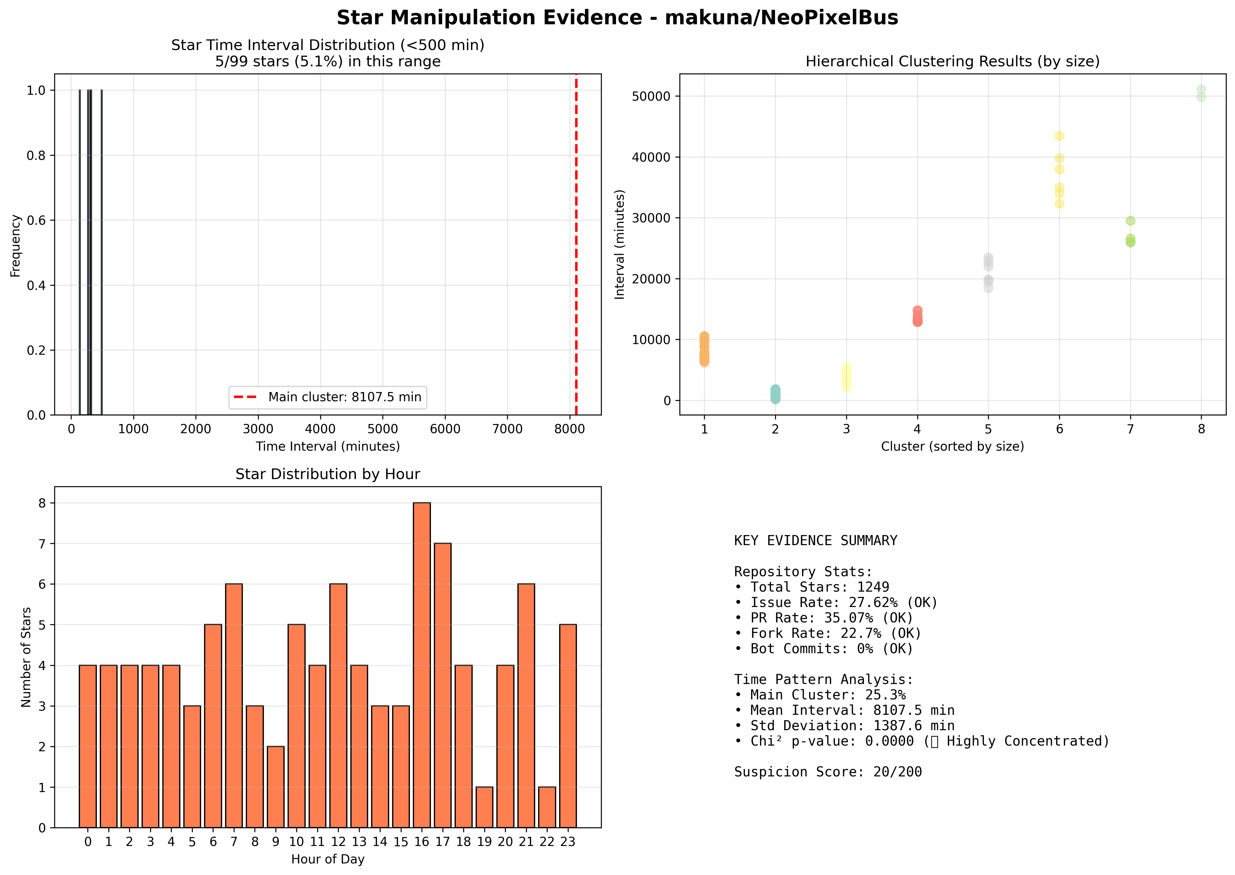Click the 'Number of Stars' y-axis label

tap(26, 657)
